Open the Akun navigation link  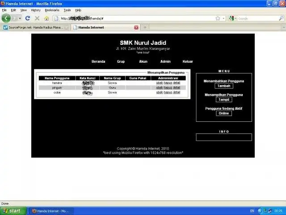click(143, 62)
